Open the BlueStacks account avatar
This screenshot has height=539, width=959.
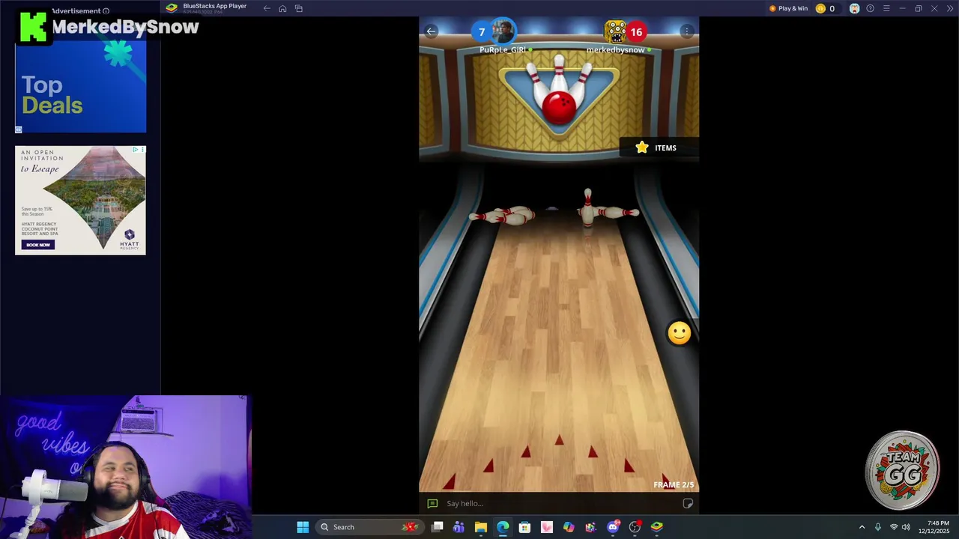[854, 8]
